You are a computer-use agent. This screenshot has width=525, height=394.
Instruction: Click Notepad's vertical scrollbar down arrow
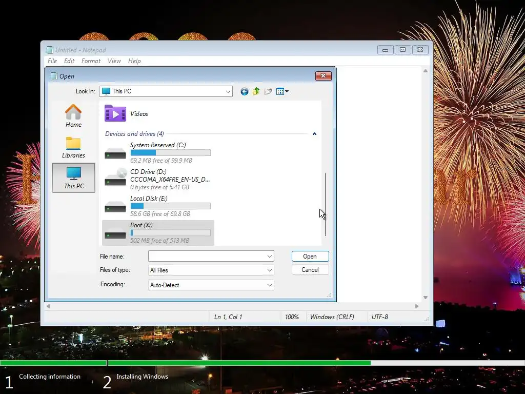pos(425,298)
